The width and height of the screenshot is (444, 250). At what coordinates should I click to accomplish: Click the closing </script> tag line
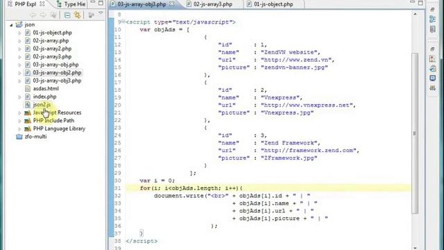[142, 241]
